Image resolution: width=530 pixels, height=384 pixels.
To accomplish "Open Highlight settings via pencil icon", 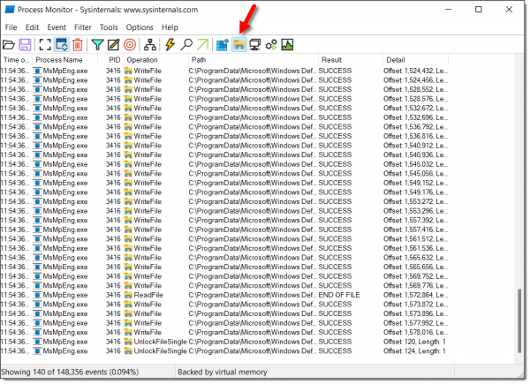I will tap(114, 45).
